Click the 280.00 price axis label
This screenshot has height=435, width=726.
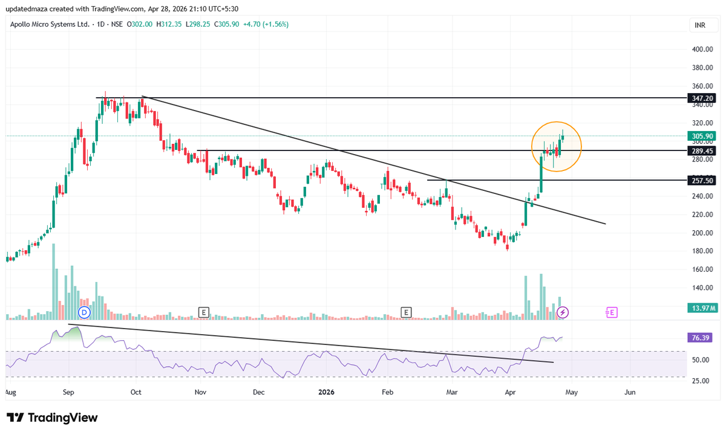pos(702,159)
